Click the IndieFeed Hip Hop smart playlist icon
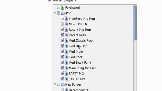Viewport: 162px width, 91px height. [x=66, y=19]
